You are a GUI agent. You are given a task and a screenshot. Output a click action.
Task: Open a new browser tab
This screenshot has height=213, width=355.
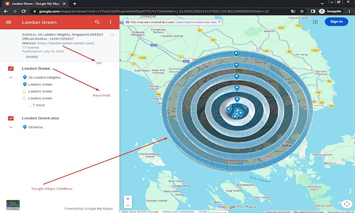click(75, 4)
